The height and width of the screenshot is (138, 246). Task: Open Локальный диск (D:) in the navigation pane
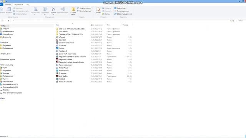[10, 87]
